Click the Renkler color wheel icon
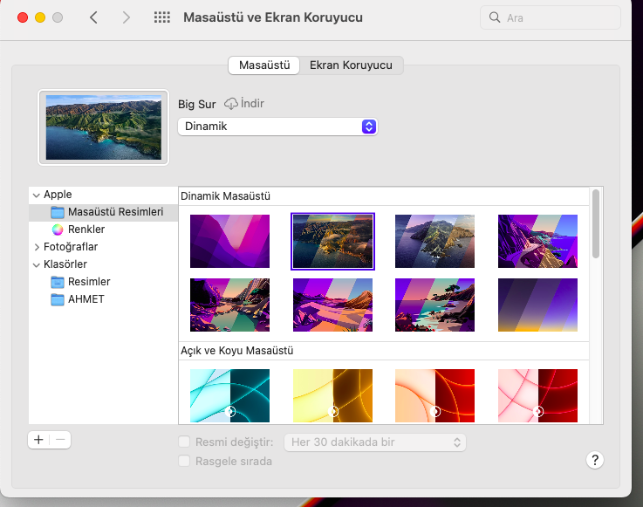Viewport: 643px width, 507px height. [x=58, y=230]
